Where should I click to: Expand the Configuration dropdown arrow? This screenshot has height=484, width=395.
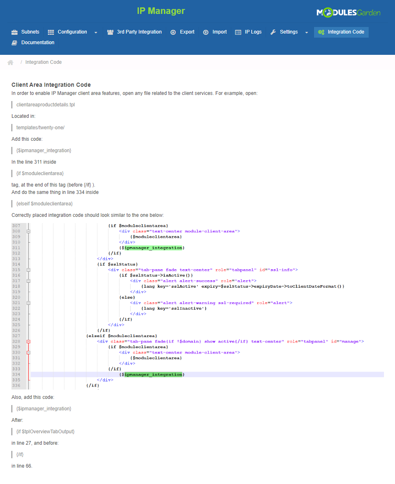96,32
